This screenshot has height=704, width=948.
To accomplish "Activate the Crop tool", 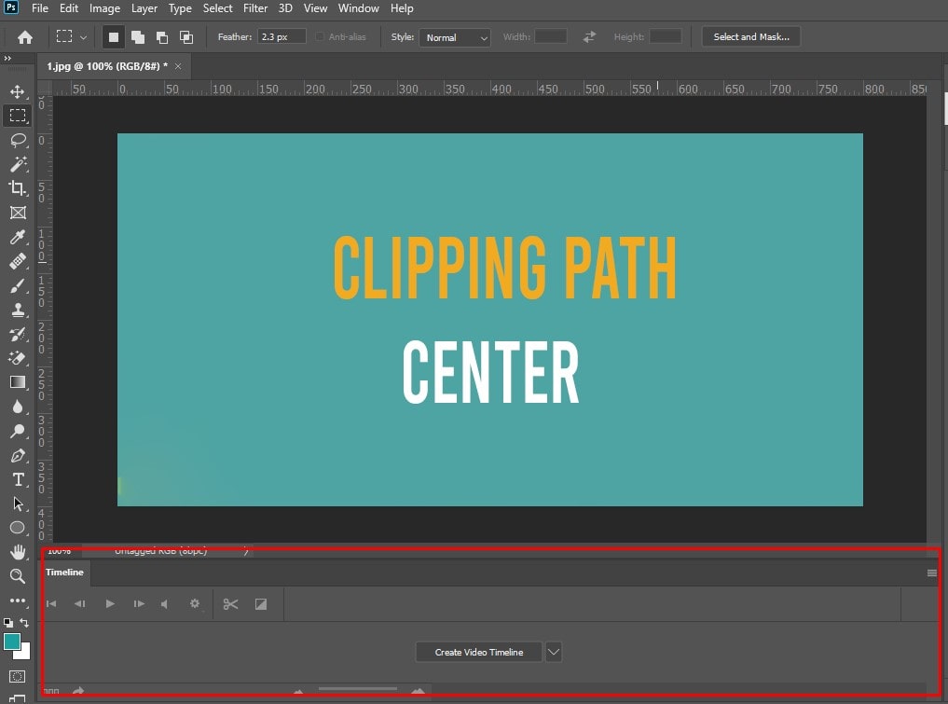I will pos(17,188).
